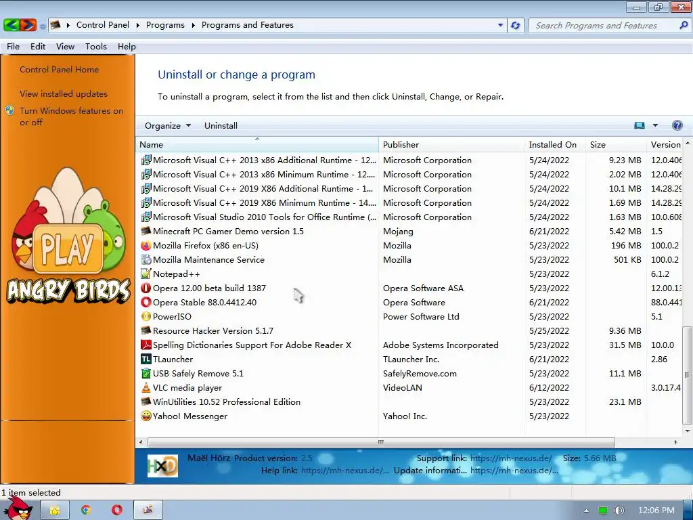Click the TLauncher TL icon

click(146, 359)
